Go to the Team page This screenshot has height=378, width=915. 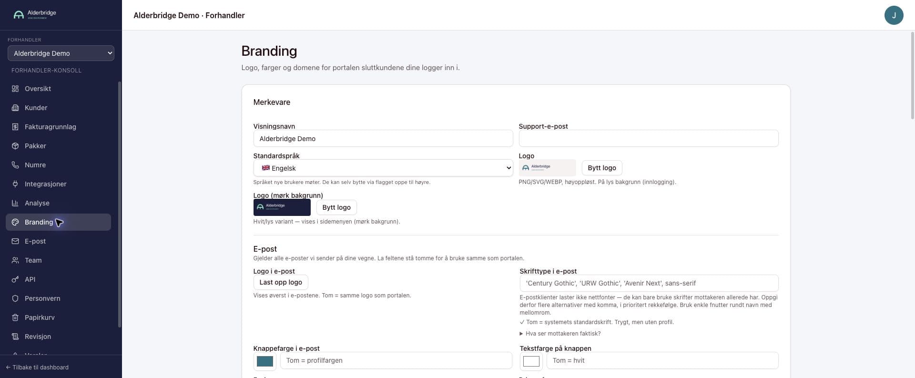tap(58, 260)
